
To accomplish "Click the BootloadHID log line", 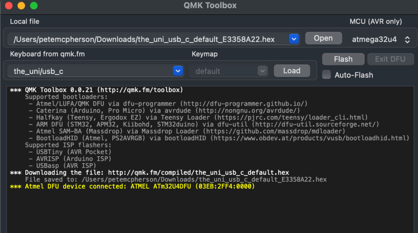I will (219, 138).
